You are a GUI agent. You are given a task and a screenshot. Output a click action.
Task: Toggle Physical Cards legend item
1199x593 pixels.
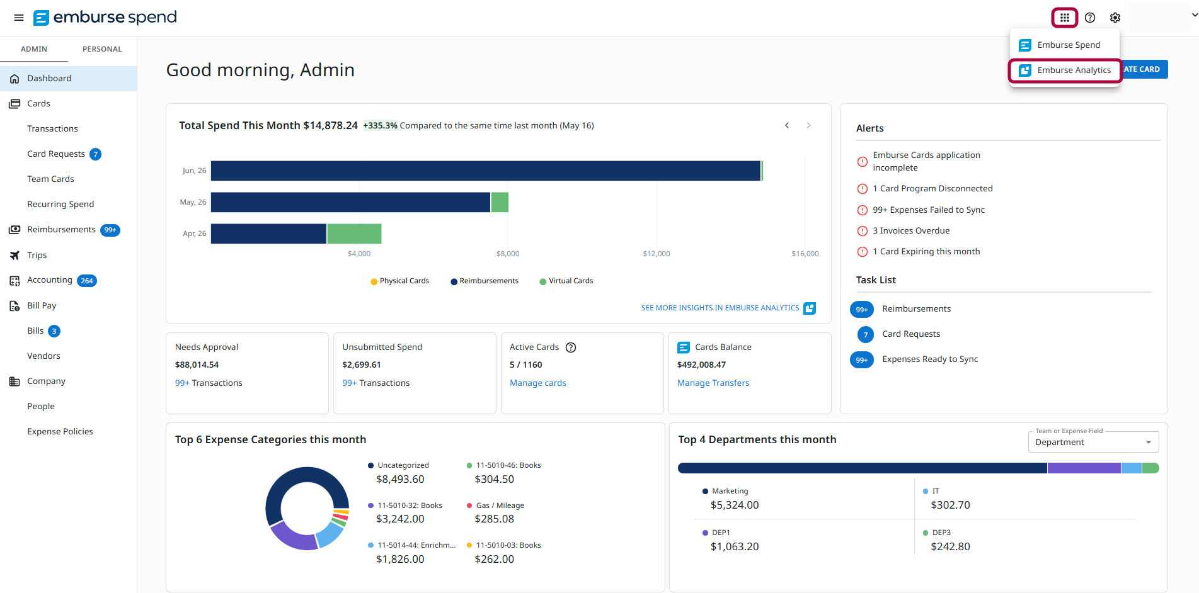point(399,281)
